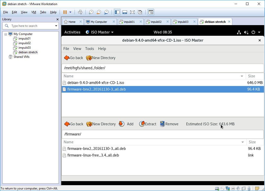265x191 pixels.
Task: Open VMware File menu
Action: click(6, 12)
